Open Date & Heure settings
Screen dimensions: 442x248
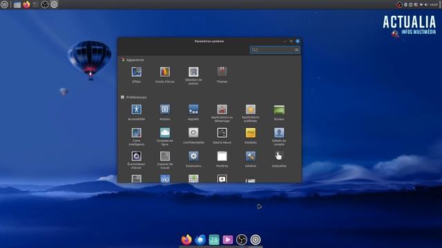click(222, 136)
